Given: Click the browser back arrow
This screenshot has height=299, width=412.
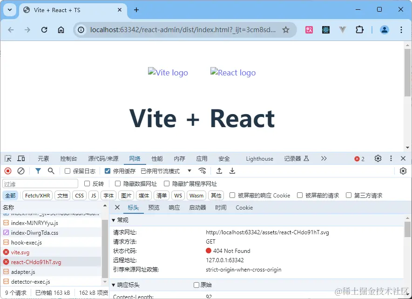Looking at the screenshot, I should click(11, 30).
